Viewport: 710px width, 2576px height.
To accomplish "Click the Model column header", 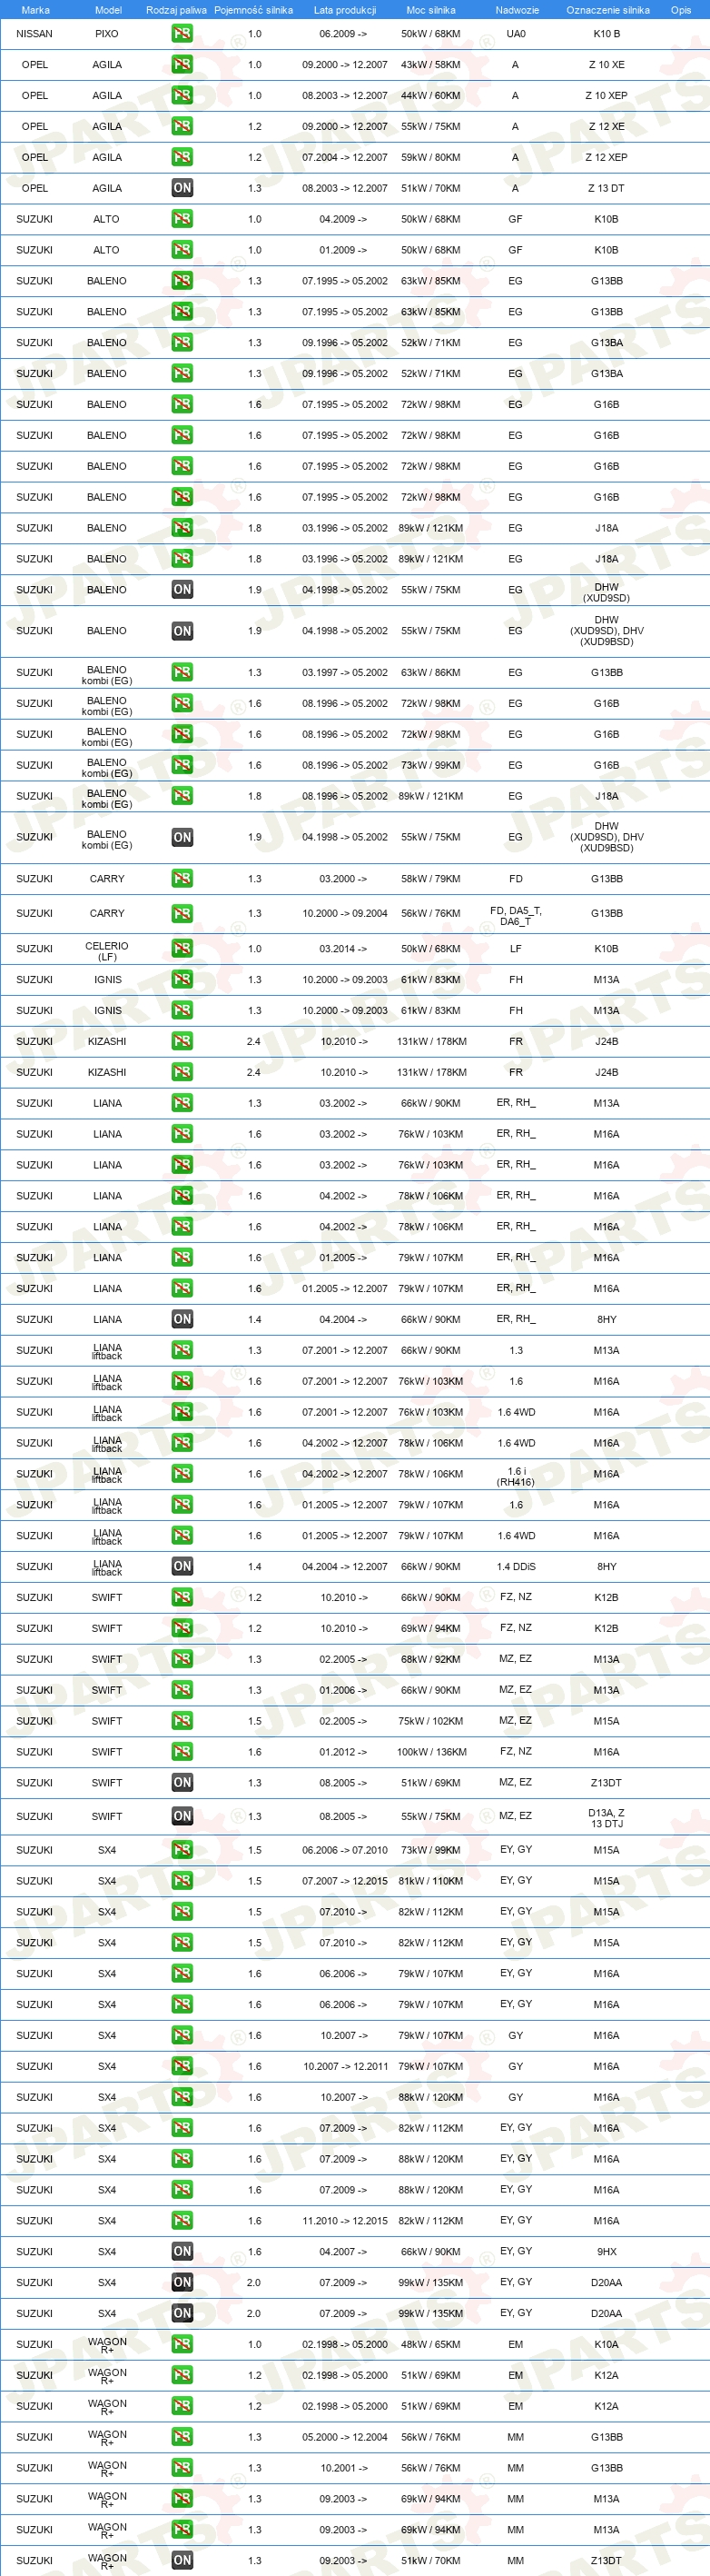I will coord(108,10).
